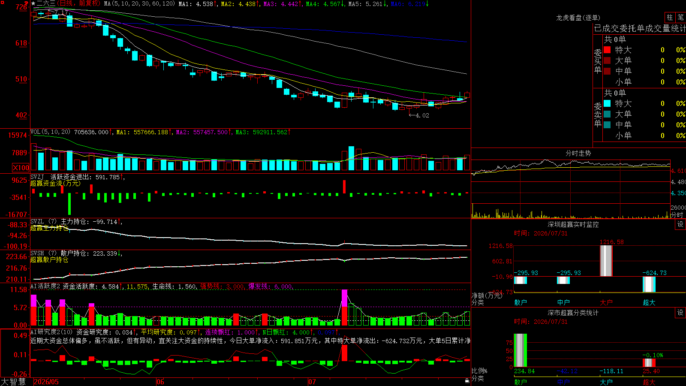Image resolution: width=686 pixels, height=386 pixels.
Task: Click the 深圳超赢实时监控 panel title
Action: coord(573,224)
